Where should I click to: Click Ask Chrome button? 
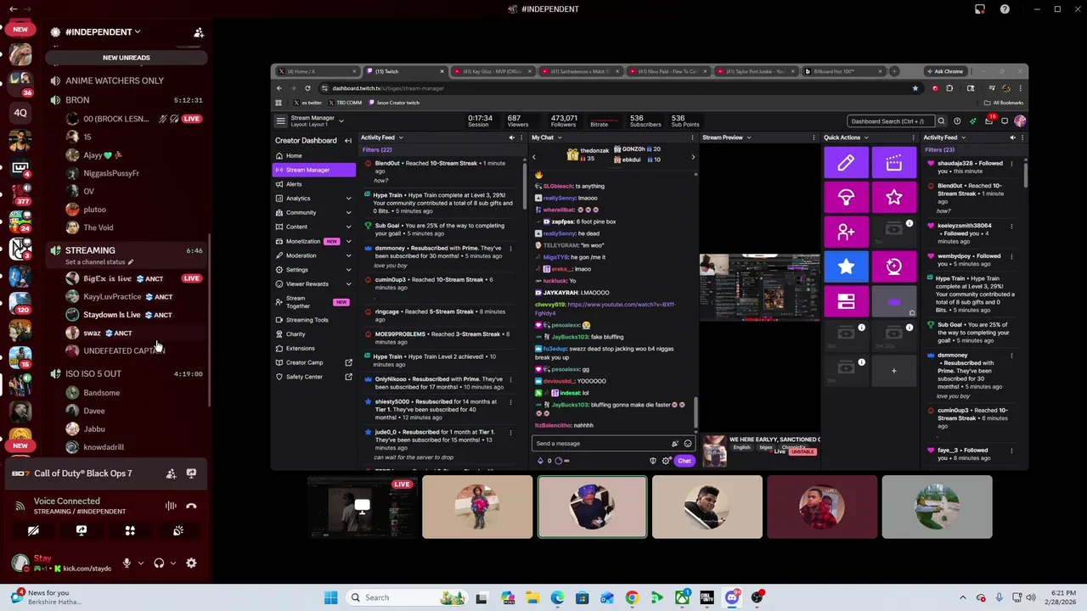point(944,71)
